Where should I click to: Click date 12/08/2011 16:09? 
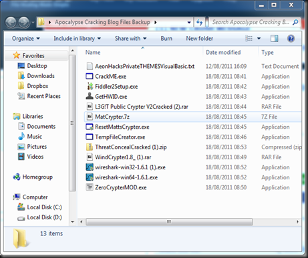point(226,66)
